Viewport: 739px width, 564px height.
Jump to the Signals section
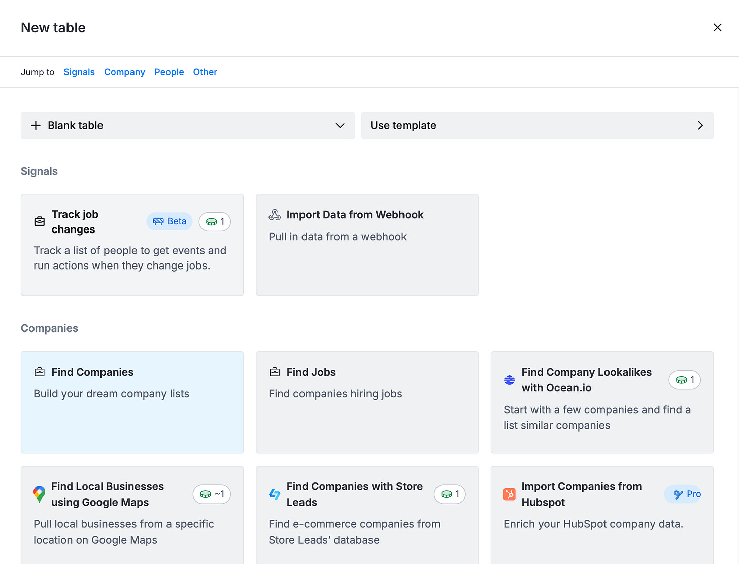[x=79, y=72]
